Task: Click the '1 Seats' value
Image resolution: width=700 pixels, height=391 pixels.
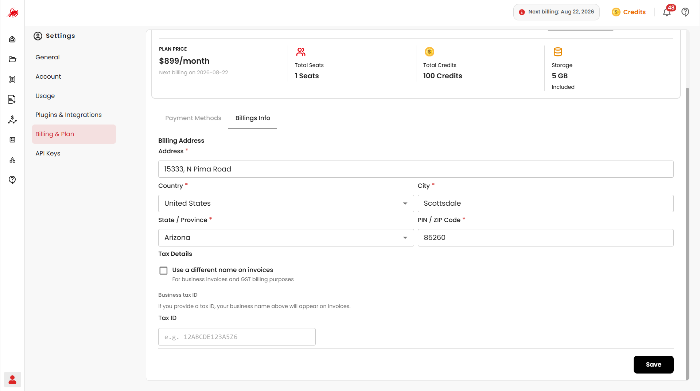Action: [307, 76]
